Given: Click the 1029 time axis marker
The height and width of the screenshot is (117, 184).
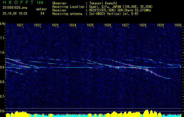Looking at the screenshot, I should (160, 25).
